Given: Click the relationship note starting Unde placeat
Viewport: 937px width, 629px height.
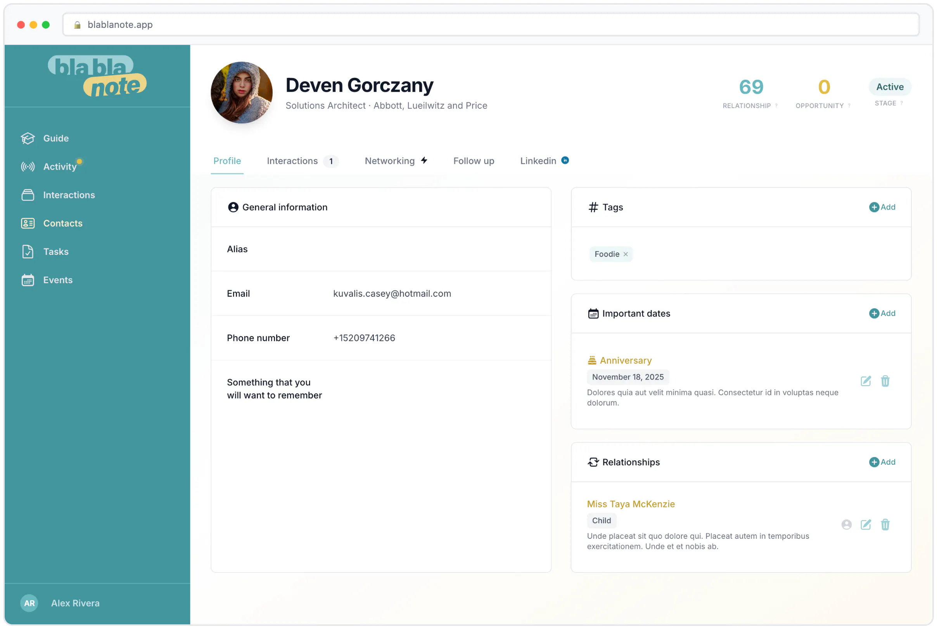Looking at the screenshot, I should pos(698,541).
